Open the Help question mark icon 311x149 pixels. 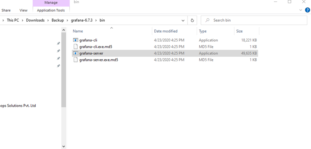tap(307, 10)
